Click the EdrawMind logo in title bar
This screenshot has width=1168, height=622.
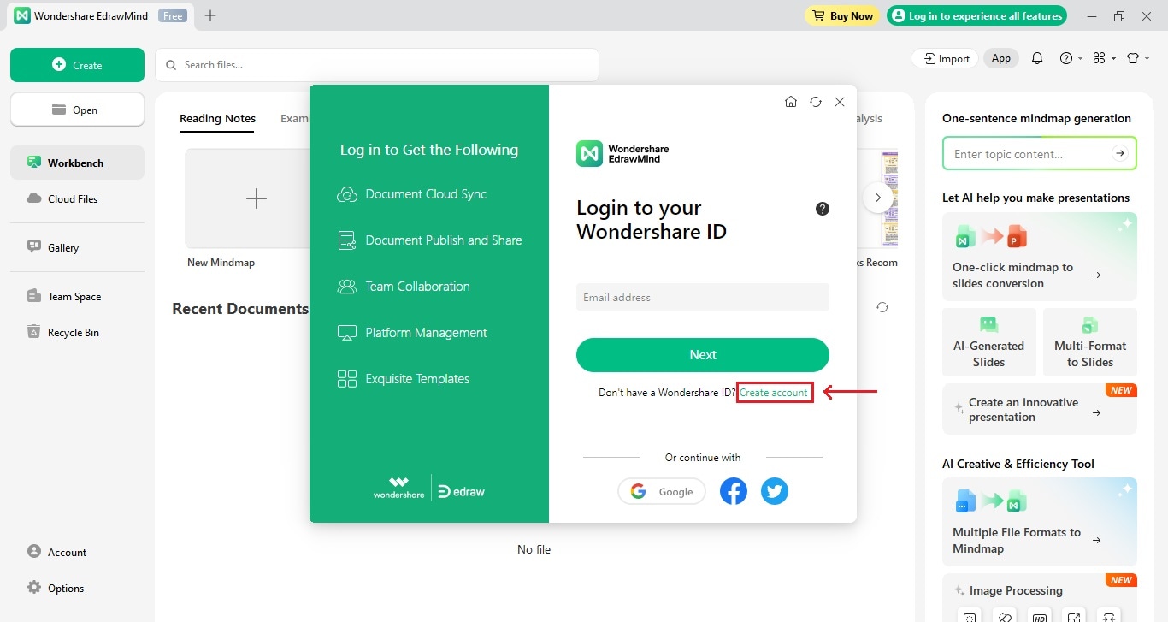click(x=22, y=15)
